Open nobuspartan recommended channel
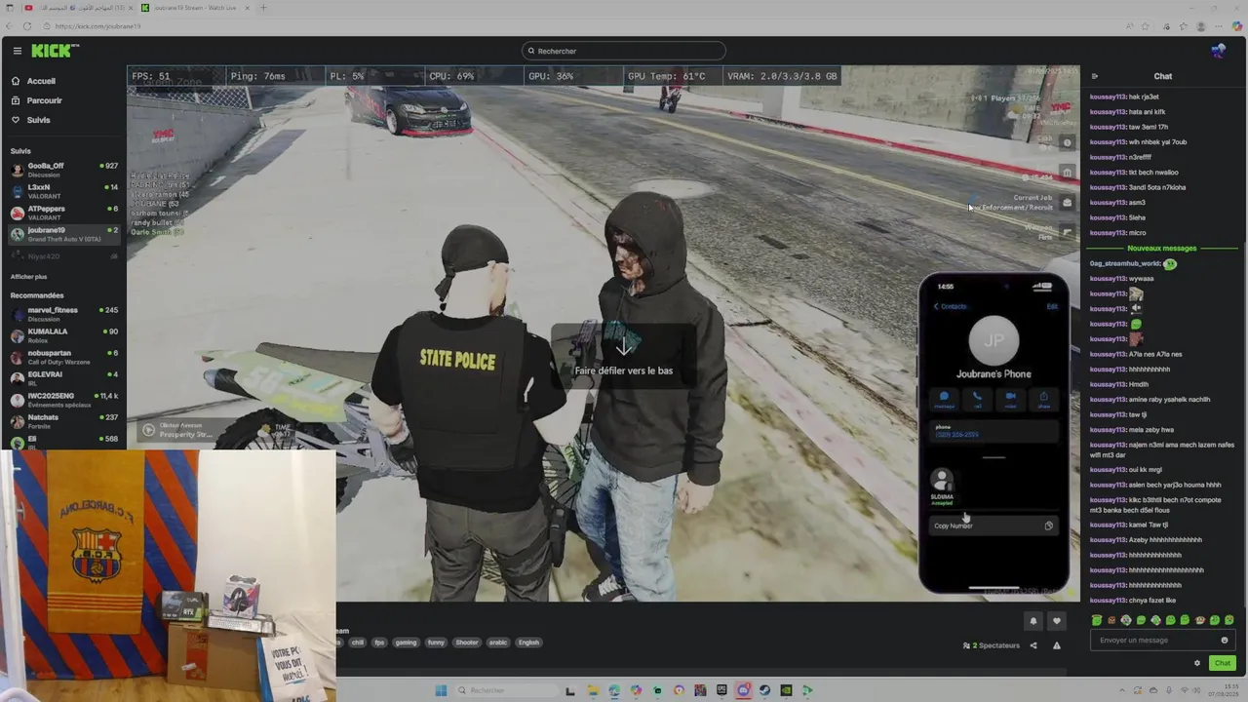The width and height of the screenshot is (1248, 702). [x=64, y=357]
